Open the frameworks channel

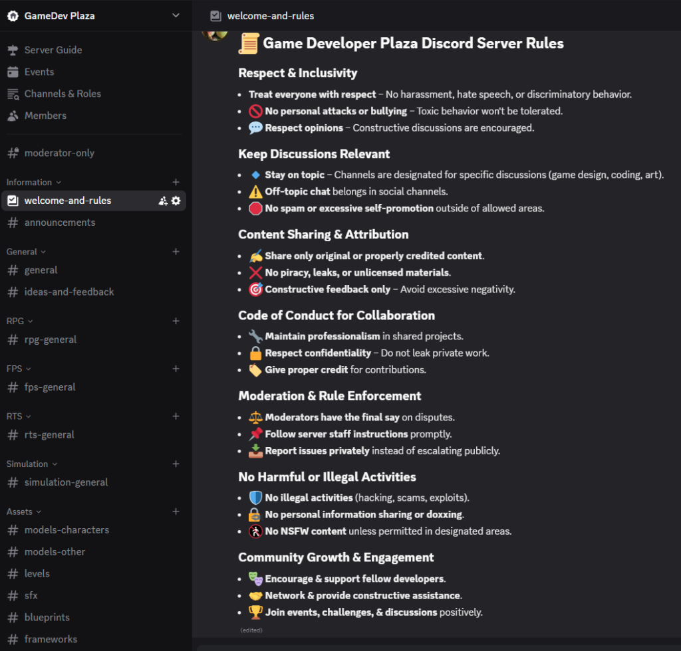94,639
